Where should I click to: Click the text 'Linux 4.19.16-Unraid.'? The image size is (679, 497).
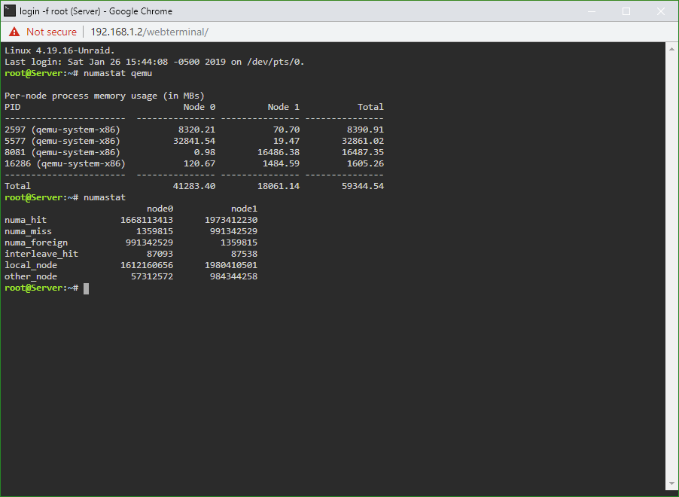click(59, 50)
